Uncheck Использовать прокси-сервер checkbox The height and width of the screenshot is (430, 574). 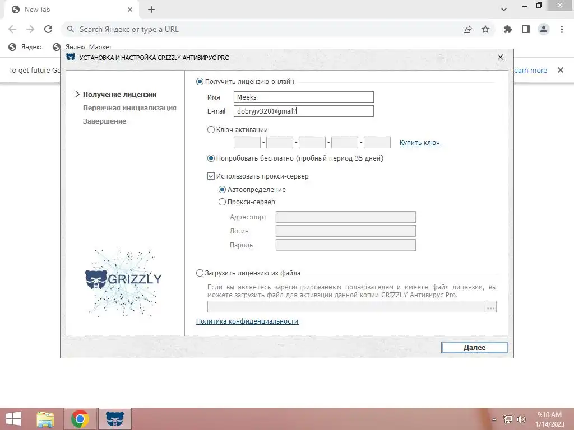click(211, 176)
